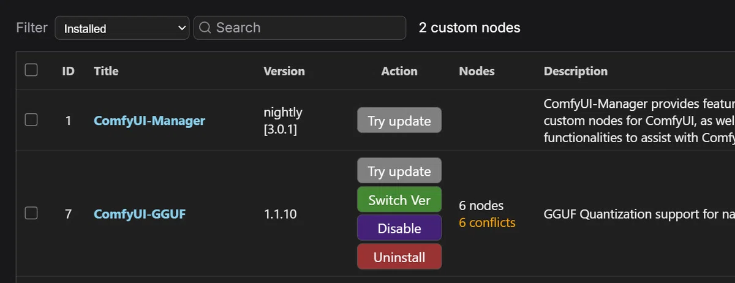Image resolution: width=735 pixels, height=283 pixels.
Task: Open the Installed filter dropdown
Action: pos(122,28)
